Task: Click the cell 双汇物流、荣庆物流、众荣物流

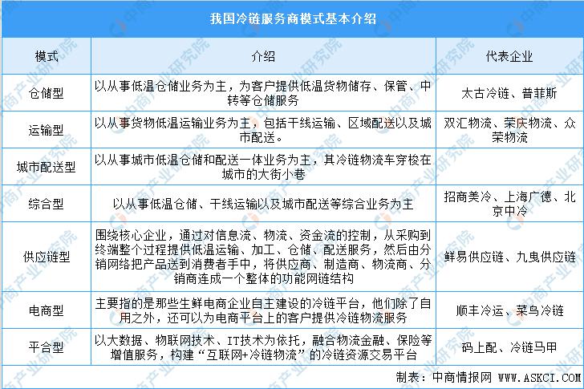Action: 509,130
